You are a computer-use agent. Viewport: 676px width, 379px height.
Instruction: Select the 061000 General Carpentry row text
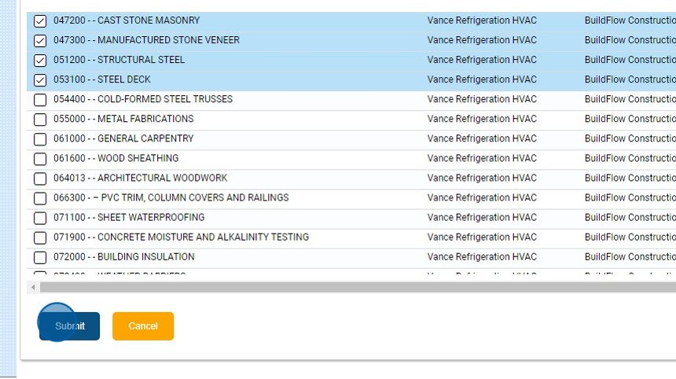click(123, 138)
